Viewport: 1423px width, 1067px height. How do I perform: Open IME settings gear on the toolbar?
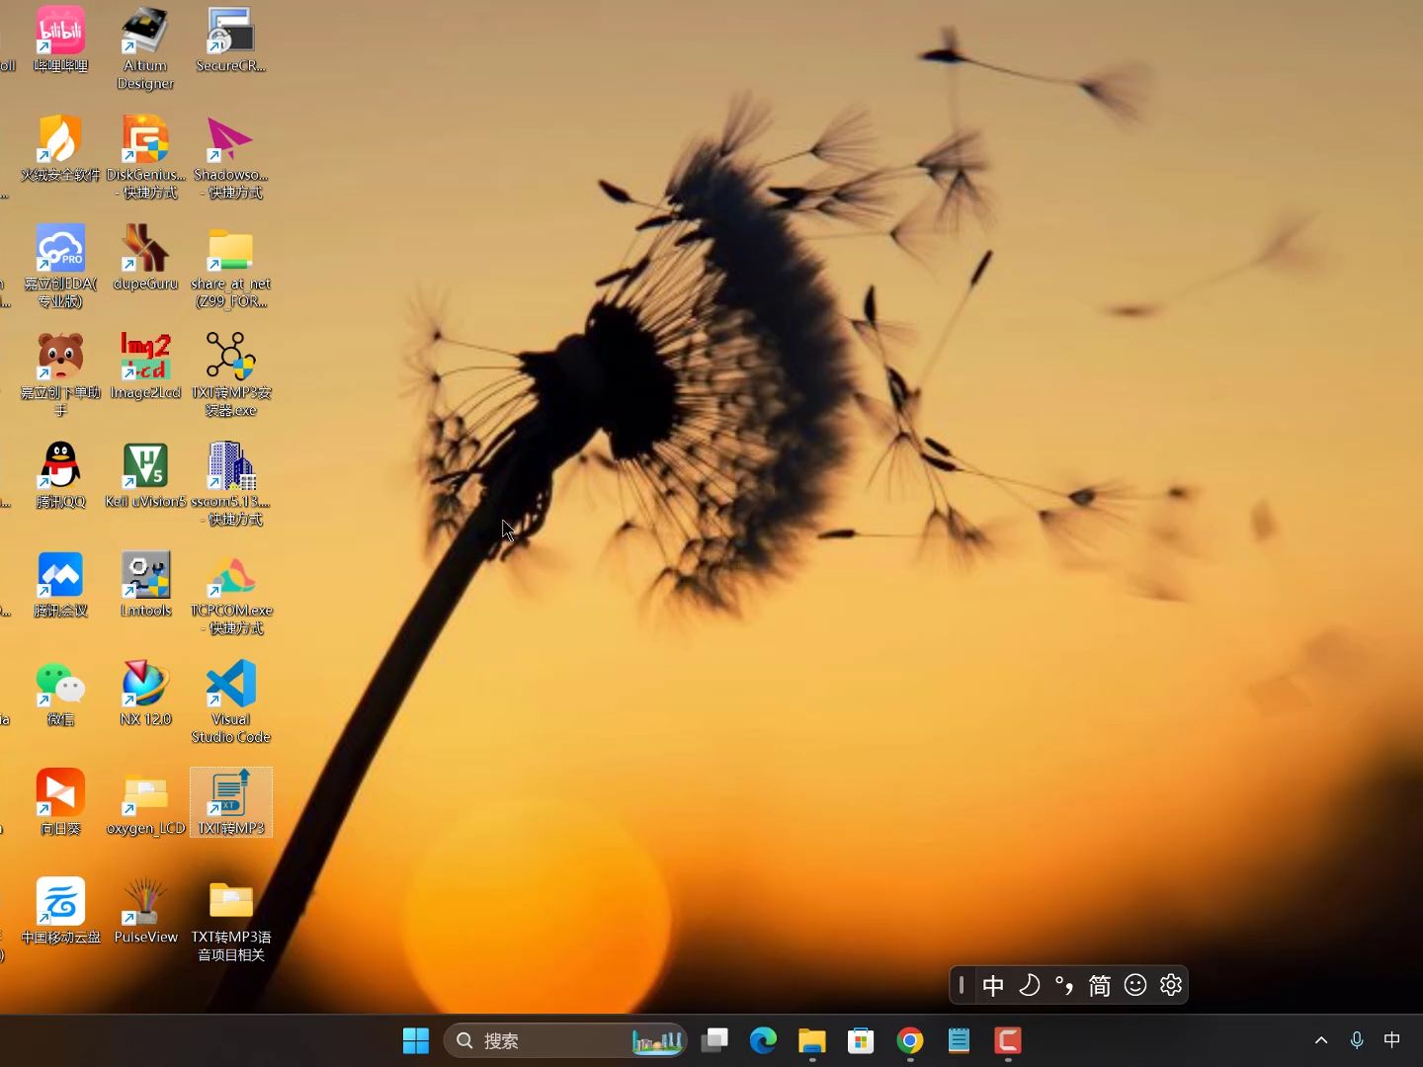point(1171,985)
